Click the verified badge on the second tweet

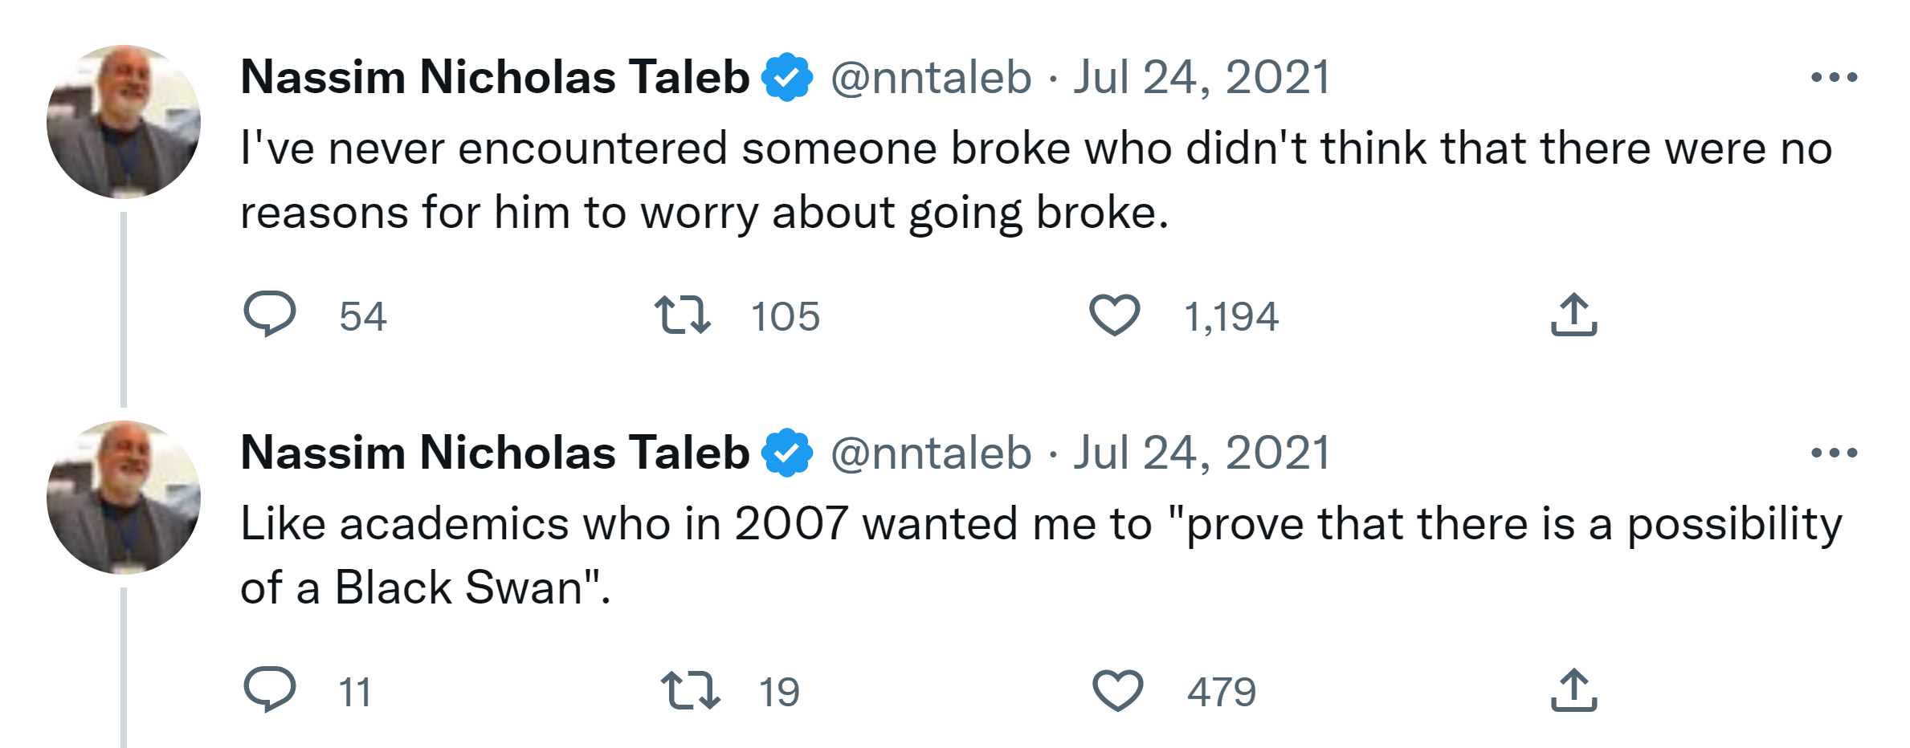coord(787,453)
